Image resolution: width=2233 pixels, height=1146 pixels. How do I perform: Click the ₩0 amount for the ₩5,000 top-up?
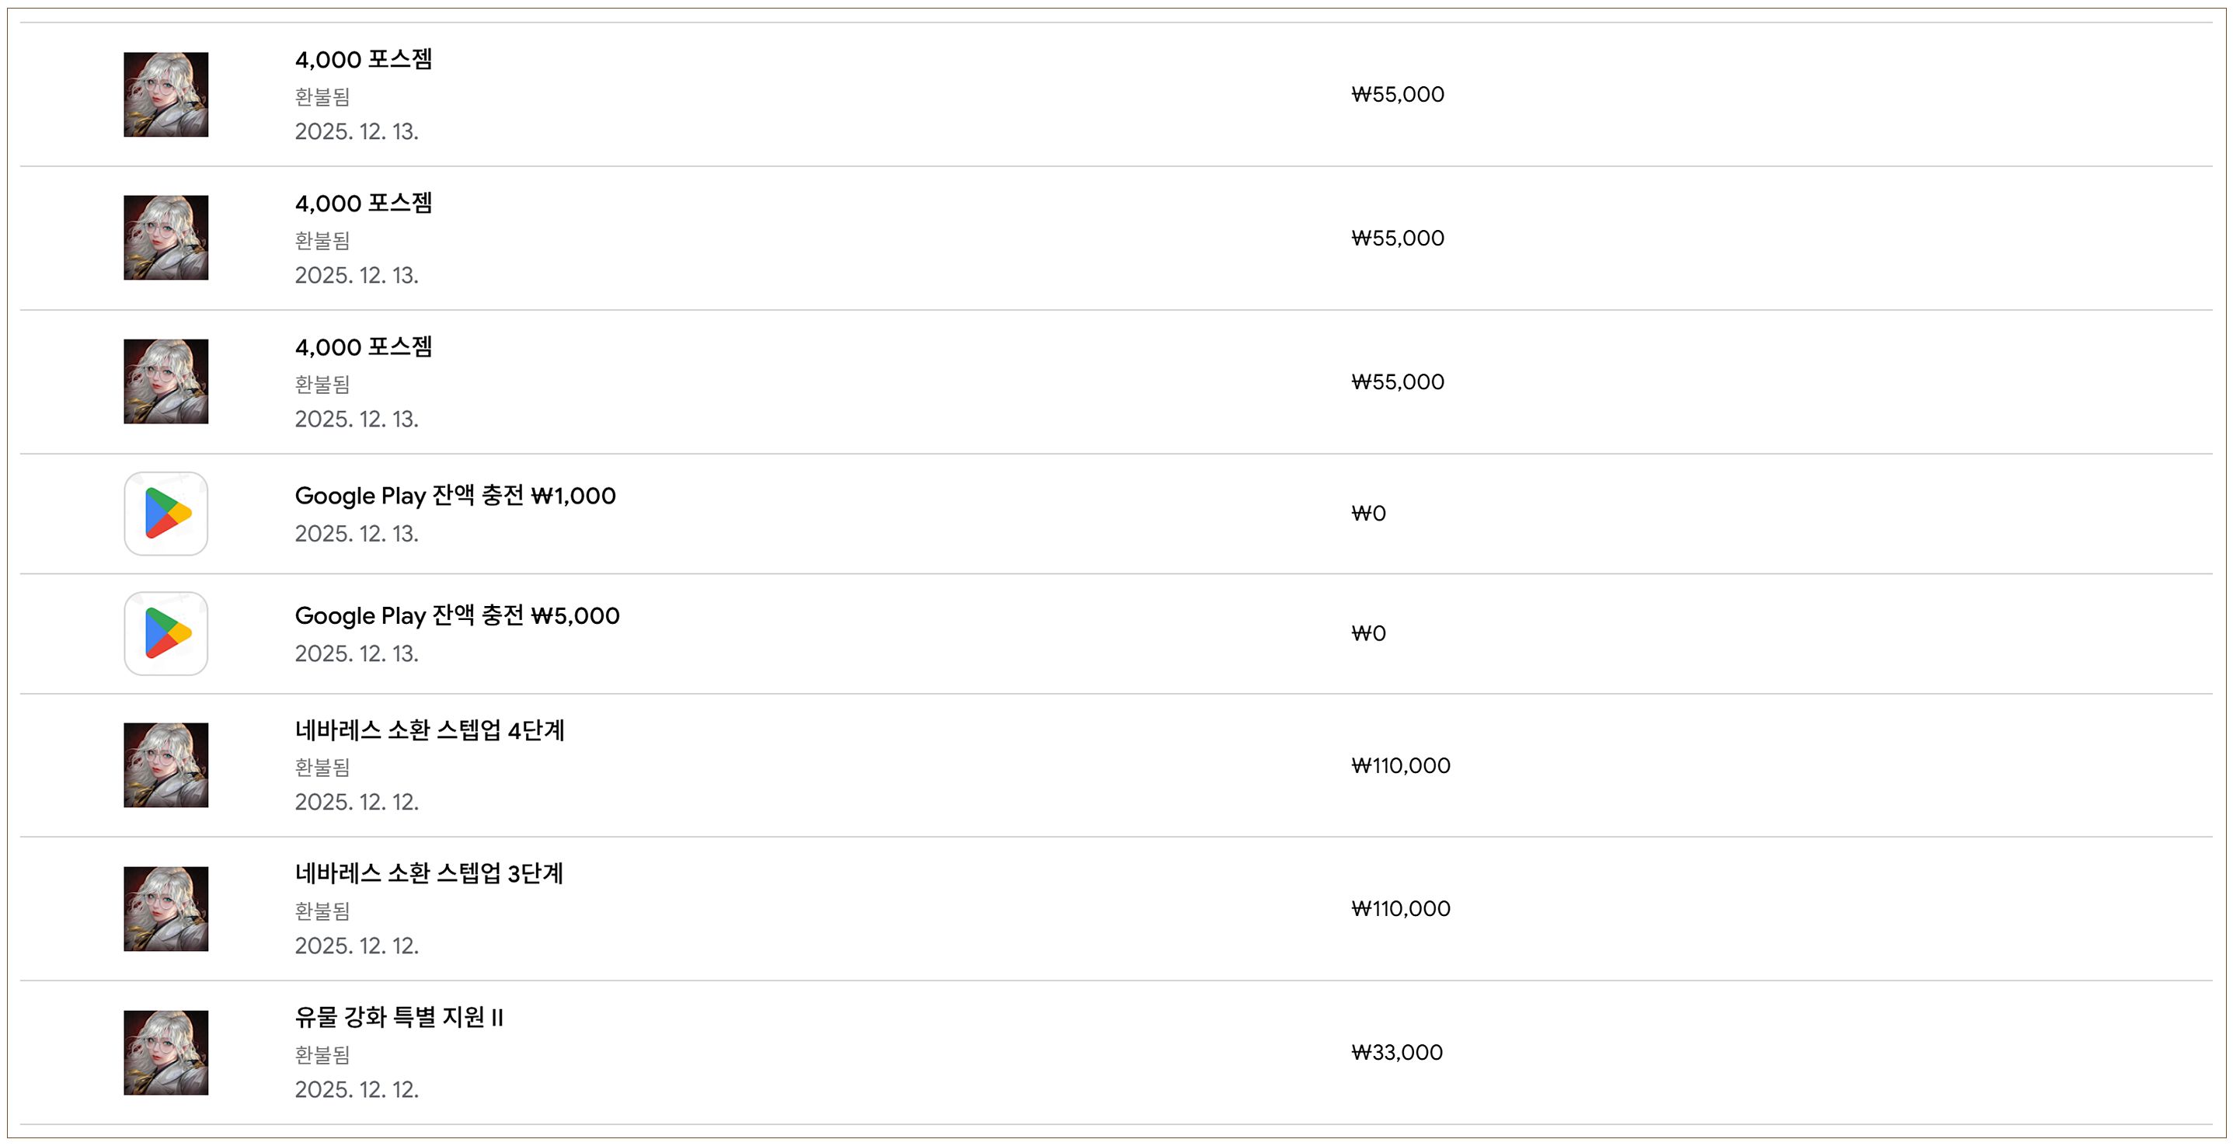coord(1368,632)
